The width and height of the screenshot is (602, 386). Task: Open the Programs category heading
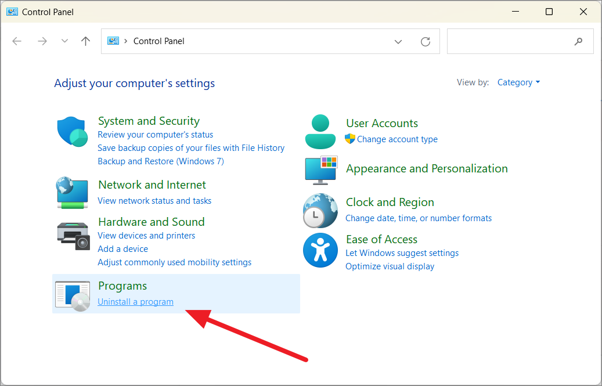pos(122,286)
